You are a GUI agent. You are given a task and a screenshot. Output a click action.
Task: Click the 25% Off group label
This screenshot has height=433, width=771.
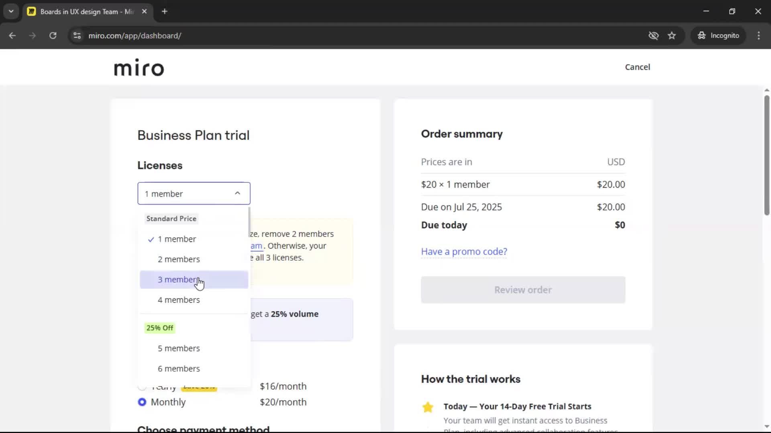pos(160,328)
